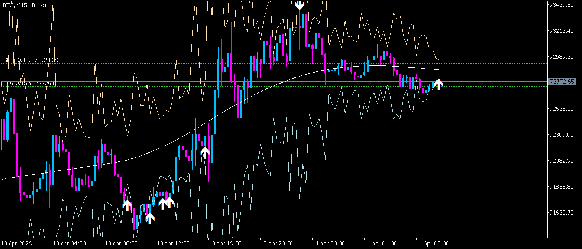This screenshot has height=249, width=582.
Task: Click the 10 Apr 16:30 time label
Action: 225,244
